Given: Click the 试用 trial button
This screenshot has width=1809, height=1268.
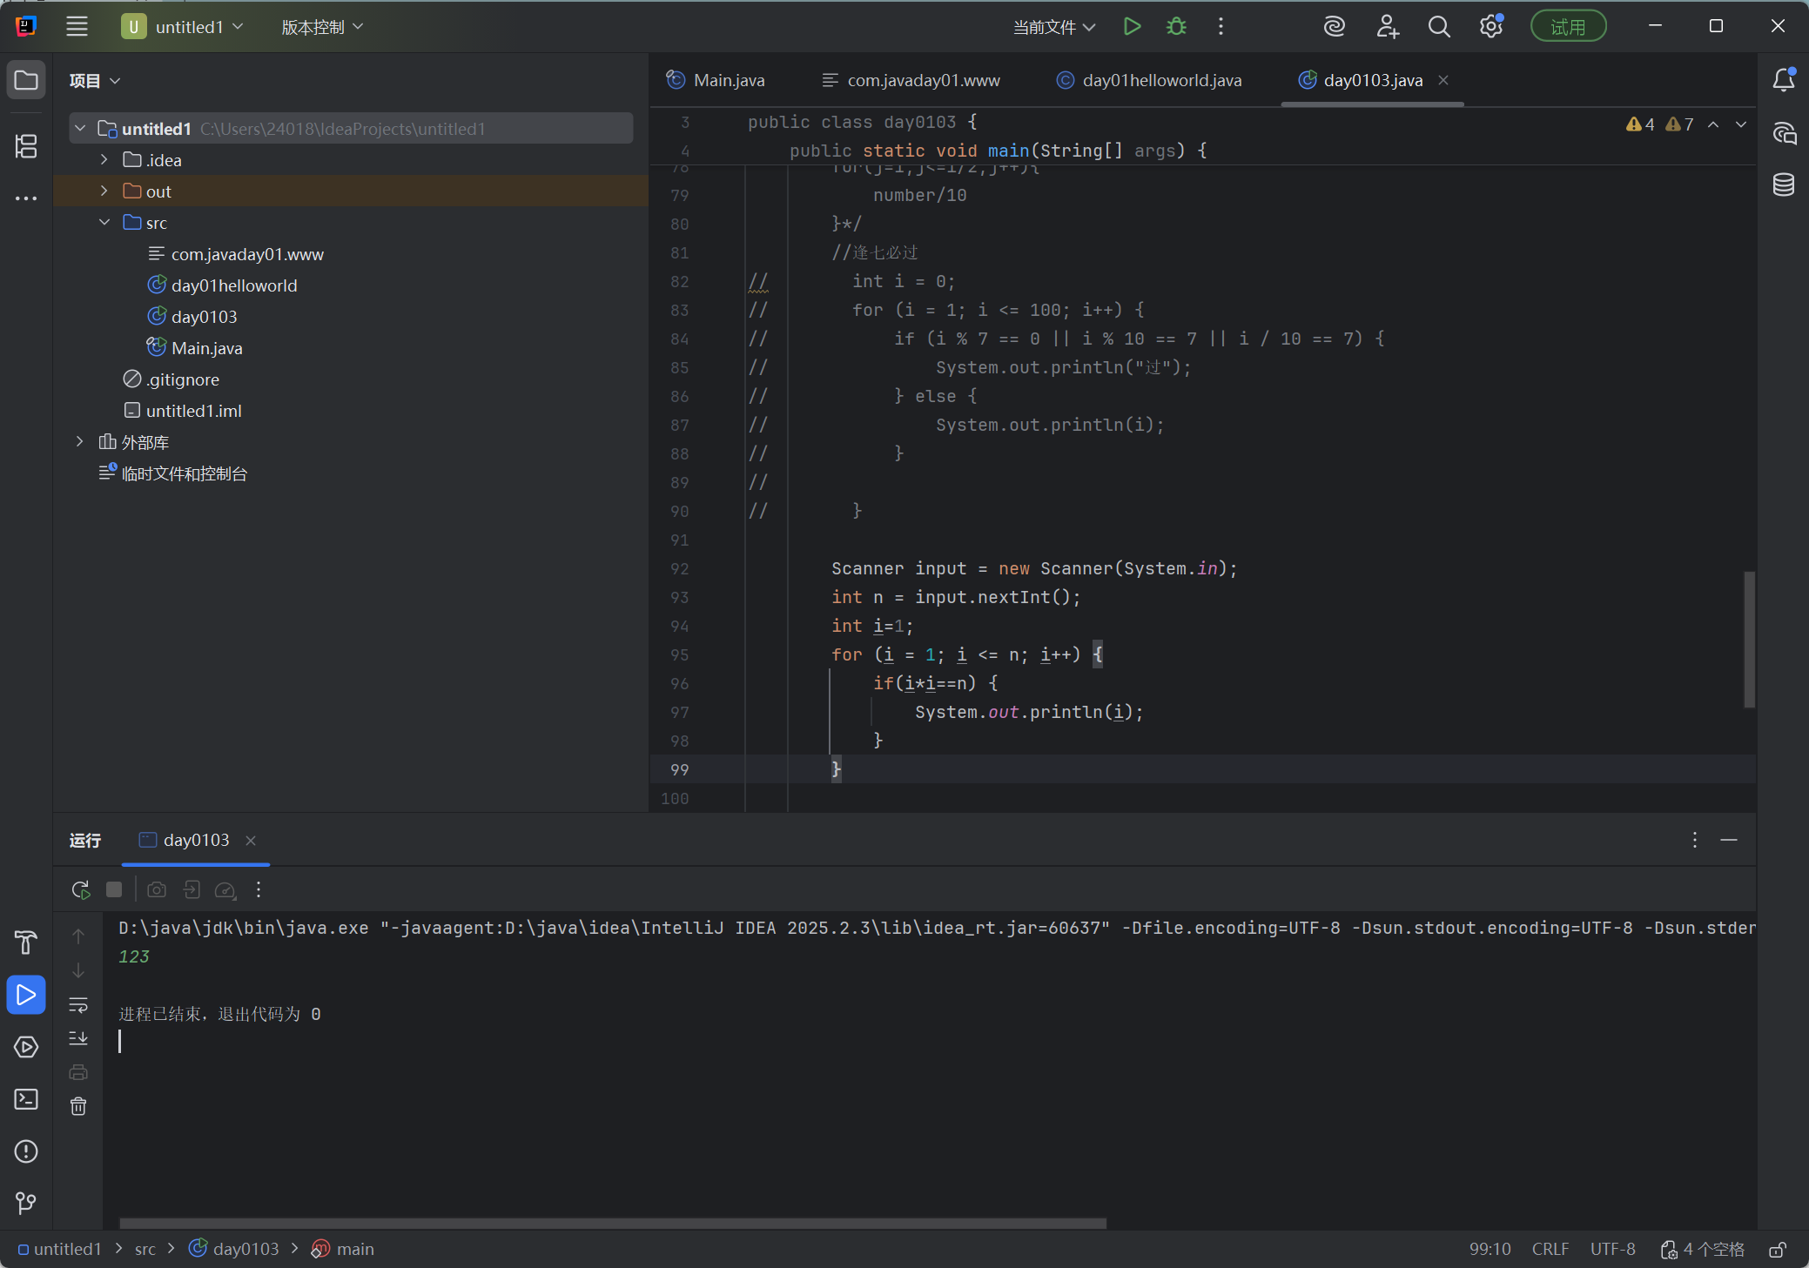Looking at the screenshot, I should tap(1568, 27).
